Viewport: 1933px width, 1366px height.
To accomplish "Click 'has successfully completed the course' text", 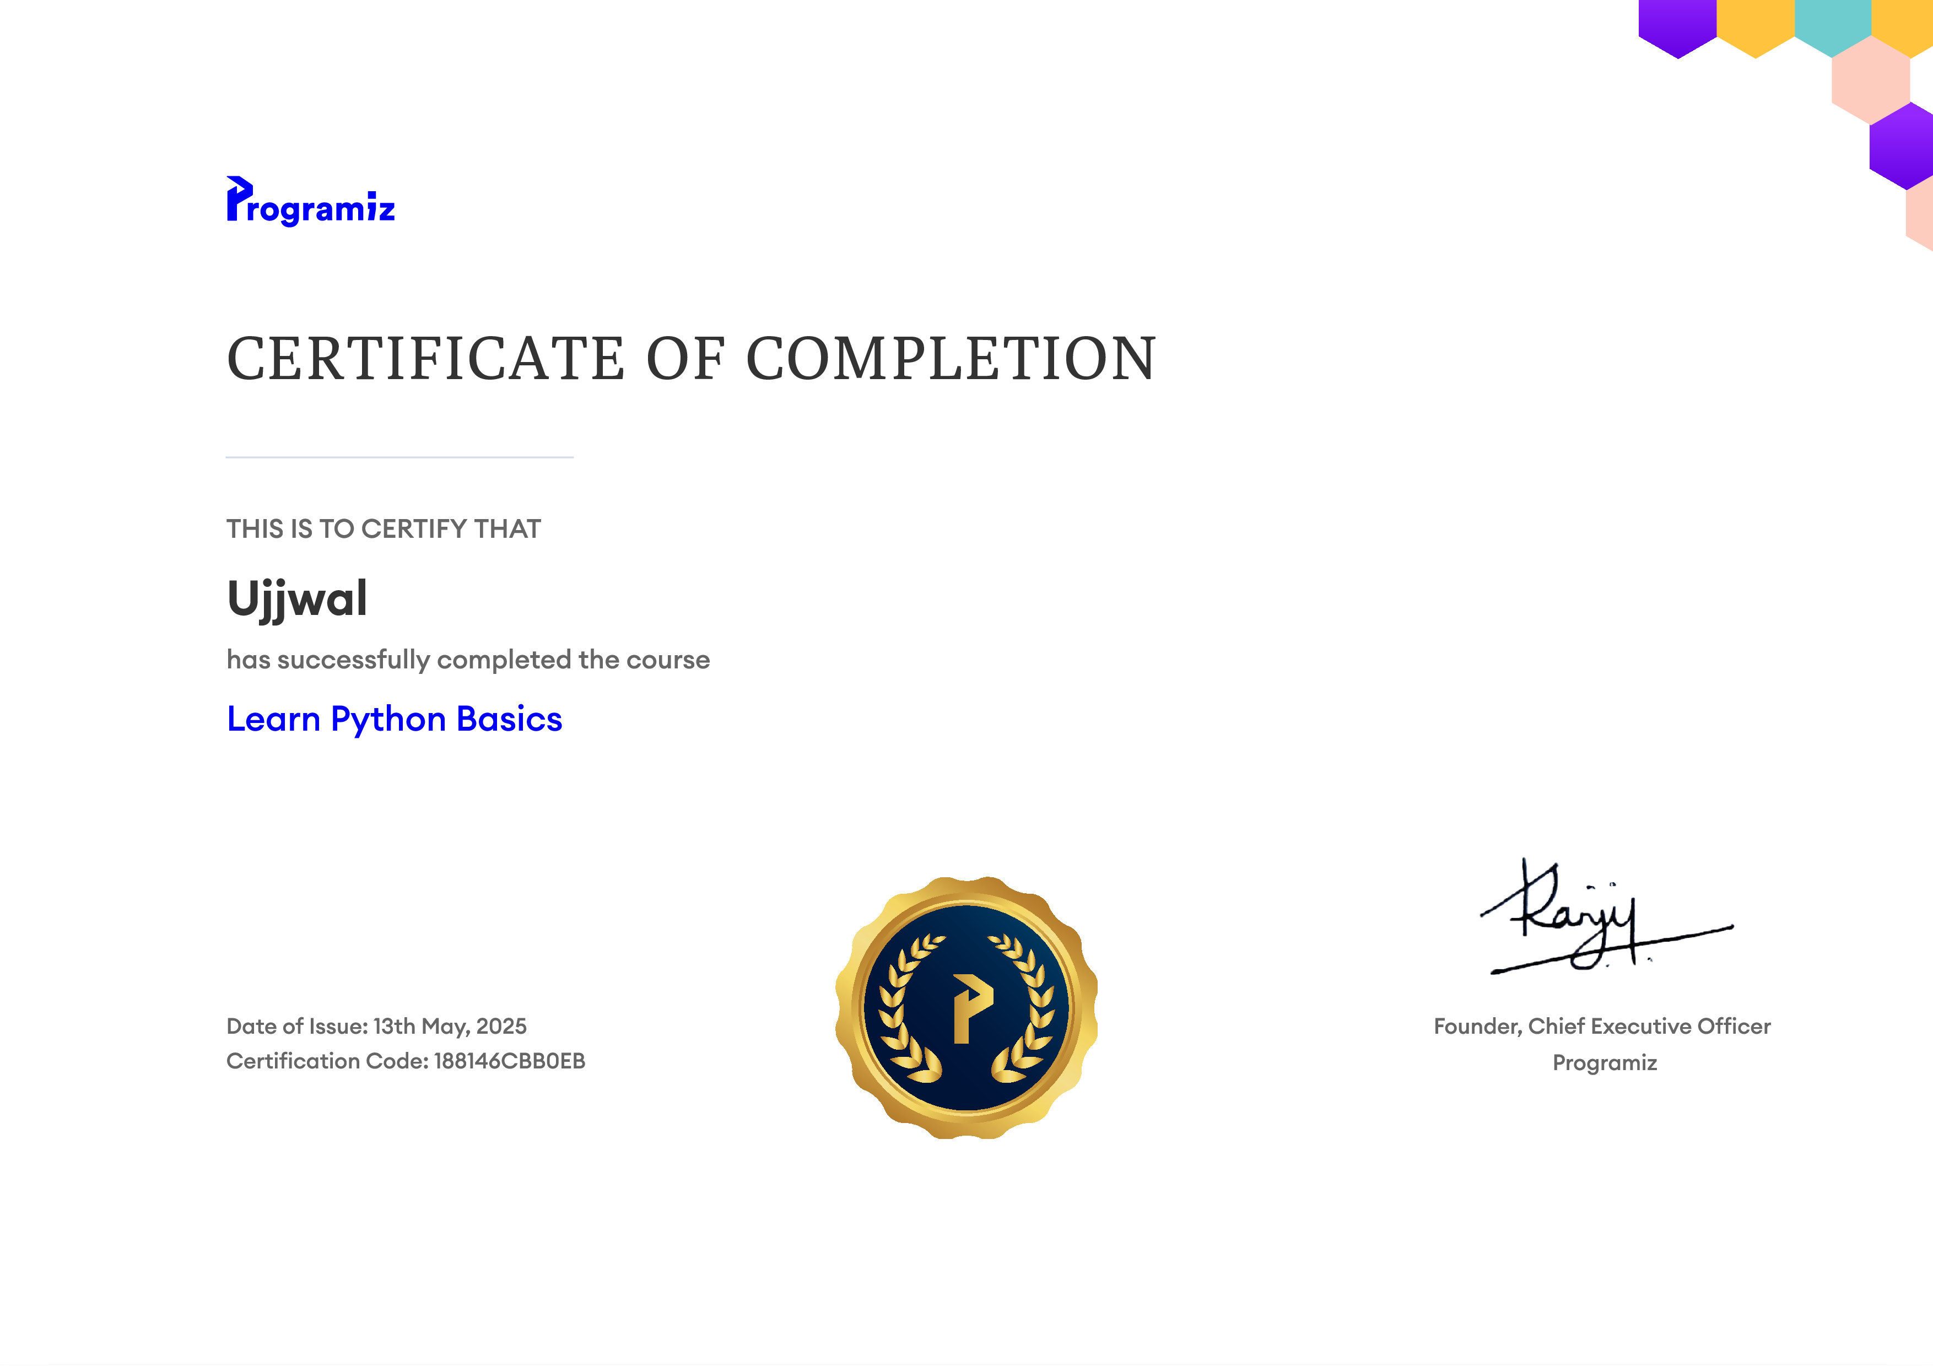I will point(468,660).
